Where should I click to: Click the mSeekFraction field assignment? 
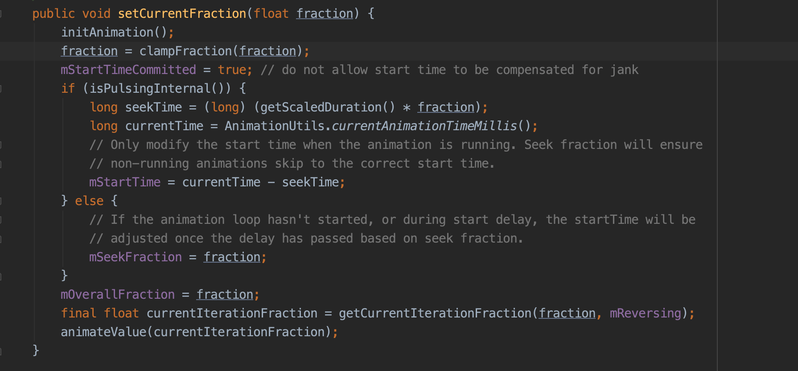coord(135,257)
